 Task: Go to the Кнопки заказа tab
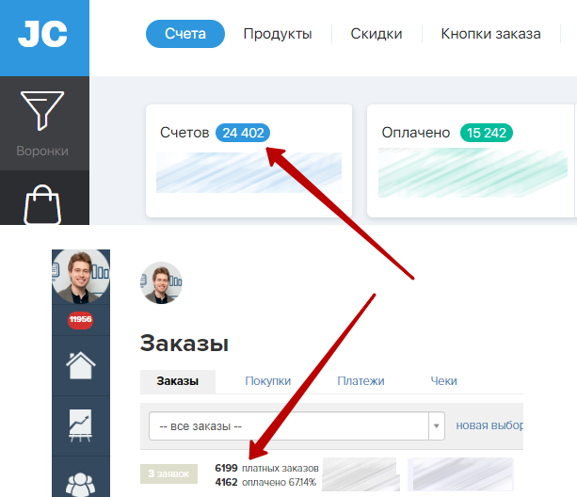pyautogui.click(x=490, y=34)
